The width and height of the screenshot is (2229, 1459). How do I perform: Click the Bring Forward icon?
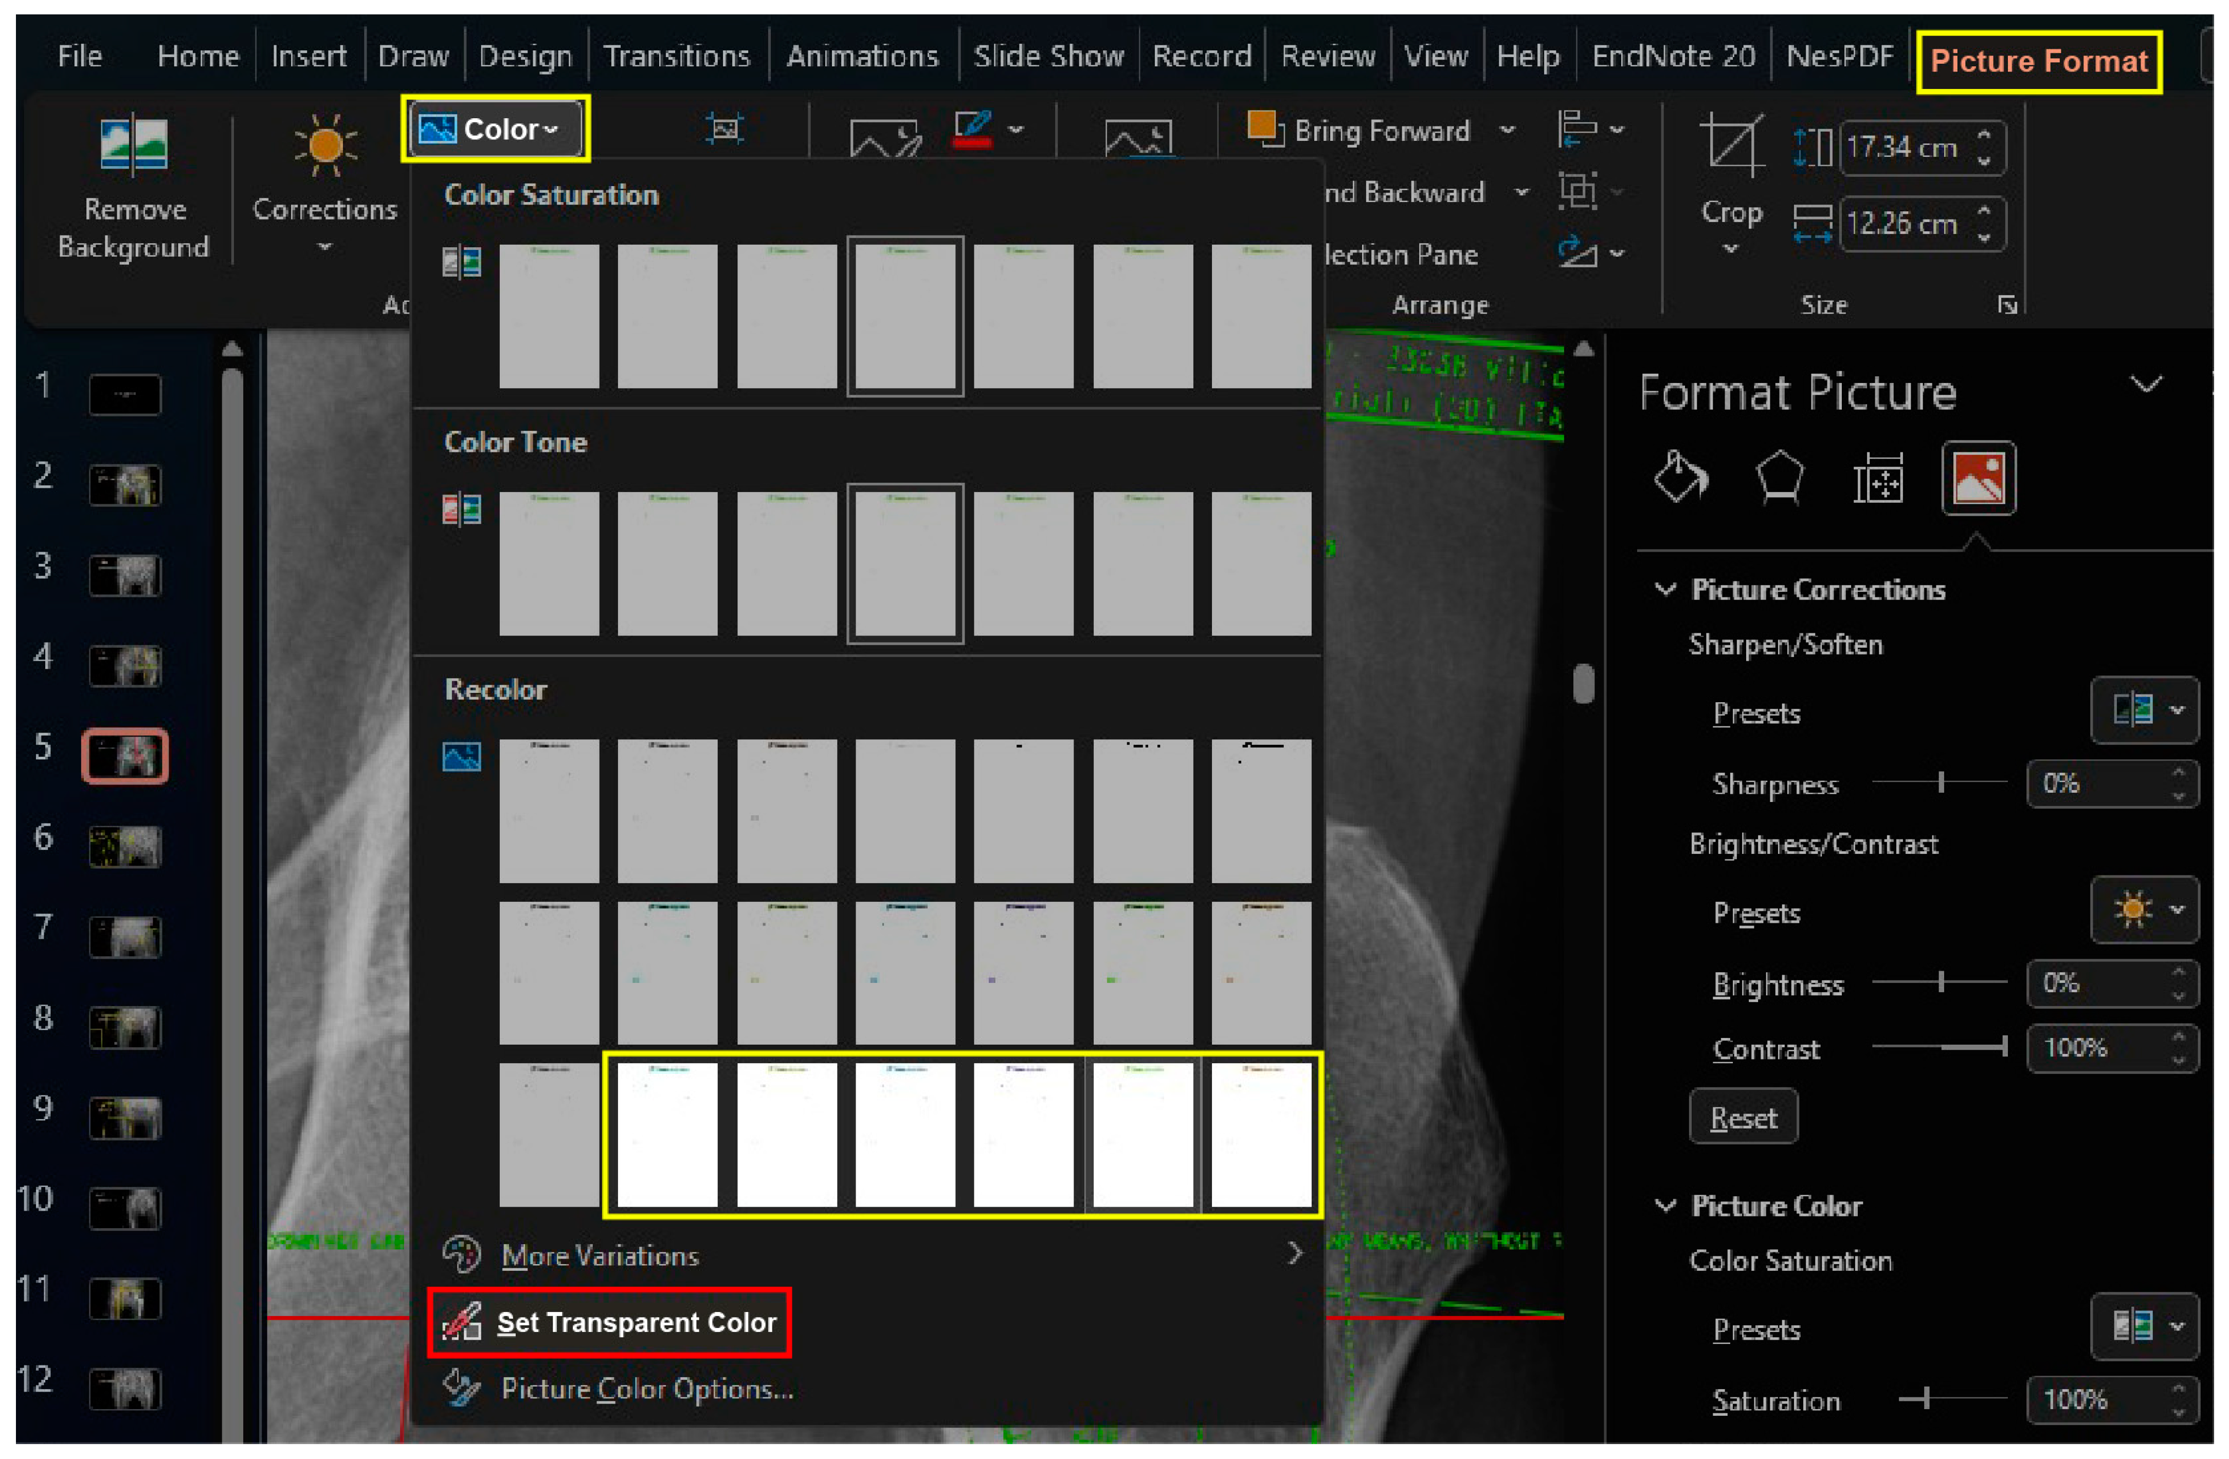pos(1264,129)
